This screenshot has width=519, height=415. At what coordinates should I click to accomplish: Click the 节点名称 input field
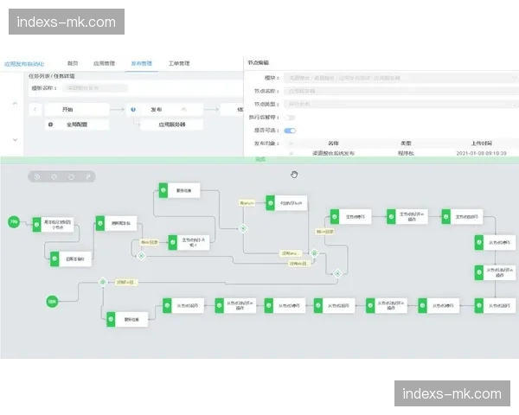[399, 90]
